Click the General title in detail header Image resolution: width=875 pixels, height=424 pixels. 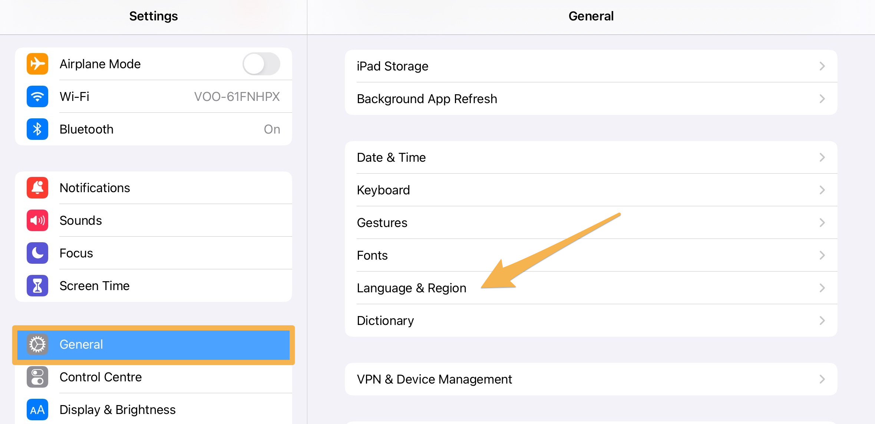click(x=591, y=16)
